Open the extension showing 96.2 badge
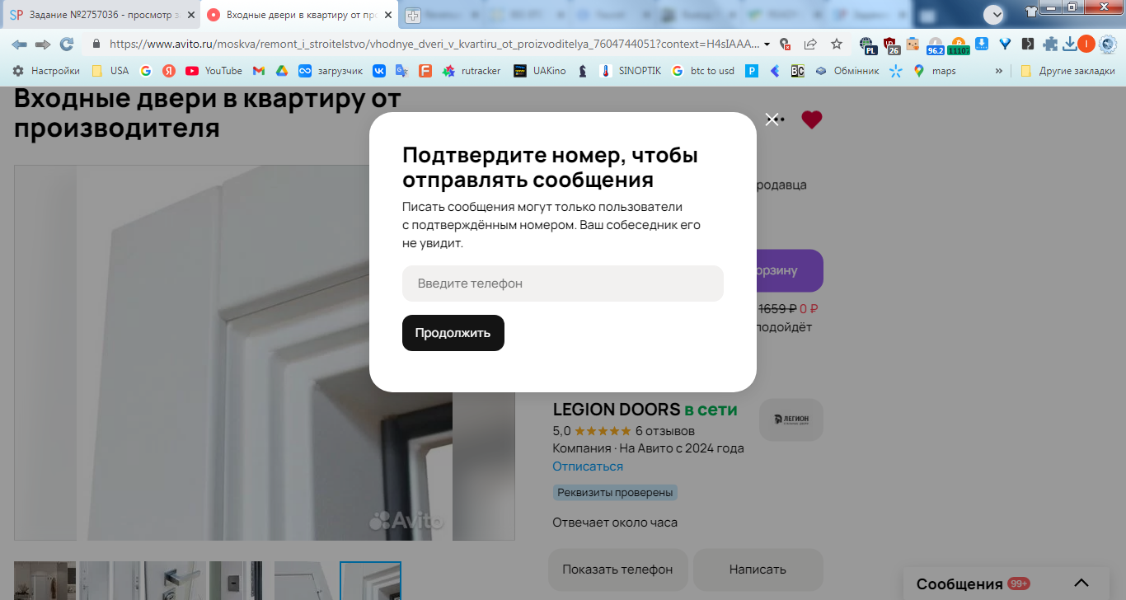Image resolution: width=1126 pixels, height=600 pixels. 936,45
